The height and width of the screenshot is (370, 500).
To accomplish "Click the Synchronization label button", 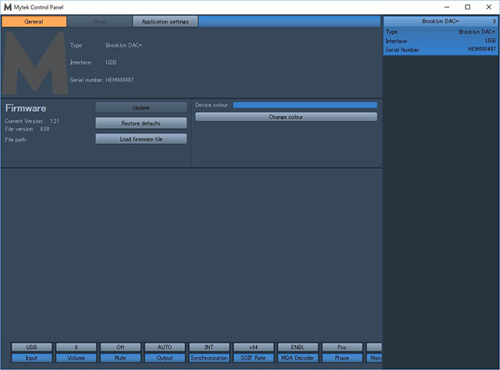I will click(x=209, y=357).
